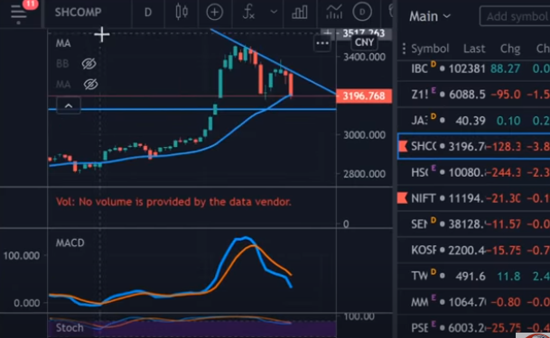
Task: Click the 2800.000 price axis label
Action: pos(364,174)
